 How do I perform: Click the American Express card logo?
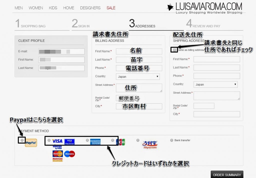(x=95, y=142)
